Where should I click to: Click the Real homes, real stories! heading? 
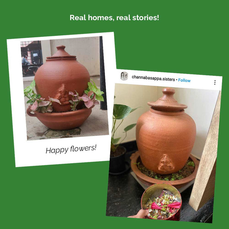(114, 18)
